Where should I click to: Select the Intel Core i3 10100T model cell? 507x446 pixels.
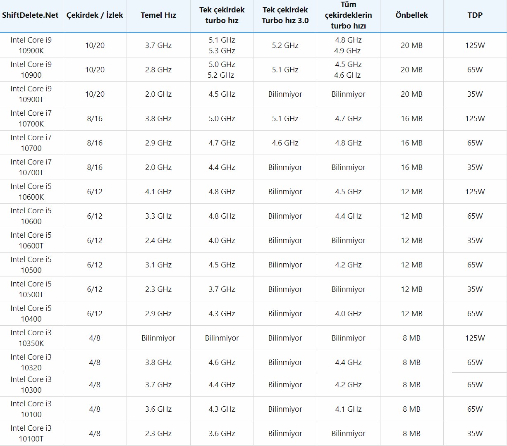(31, 434)
